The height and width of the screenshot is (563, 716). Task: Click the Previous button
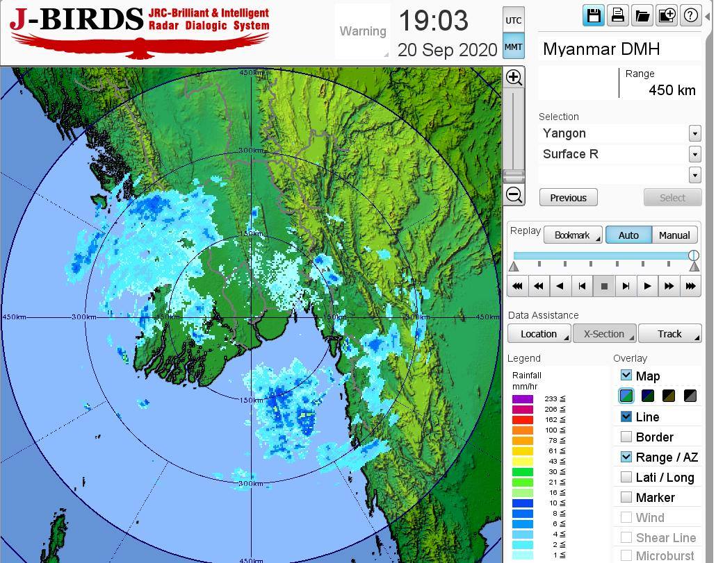click(568, 198)
